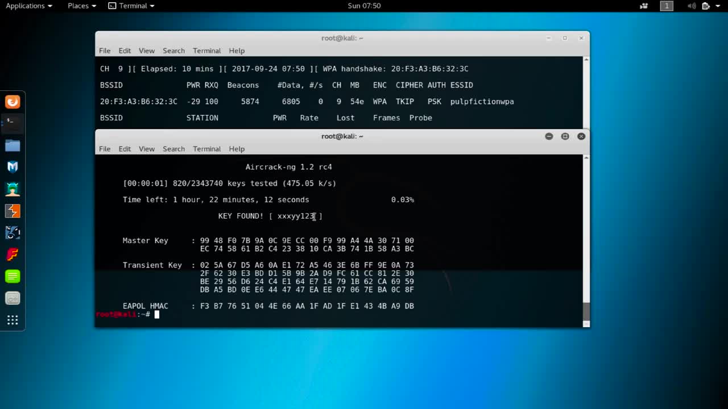Click the front terminal vertical scrollbar thumb
Screen dimensions: 728x409
tap(586, 312)
